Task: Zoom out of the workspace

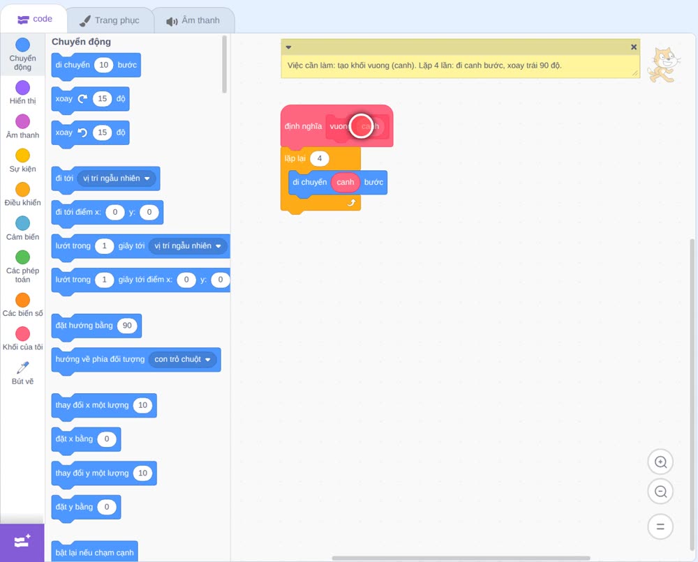Action: click(x=660, y=492)
